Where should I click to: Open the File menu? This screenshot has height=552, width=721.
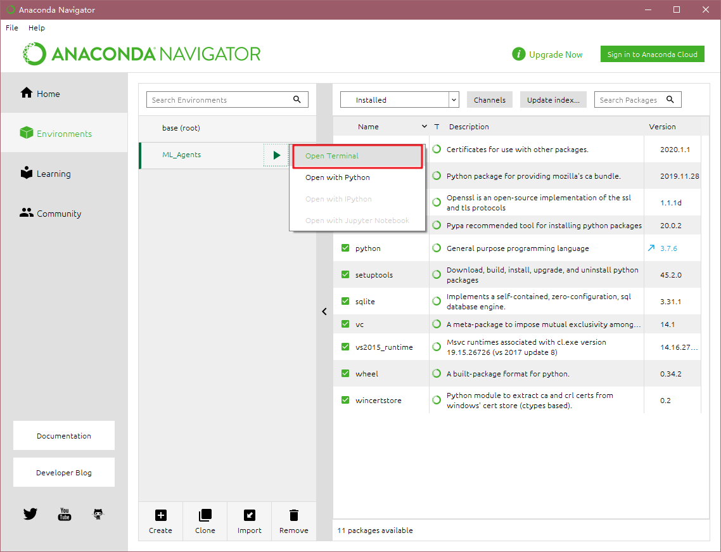tap(12, 28)
